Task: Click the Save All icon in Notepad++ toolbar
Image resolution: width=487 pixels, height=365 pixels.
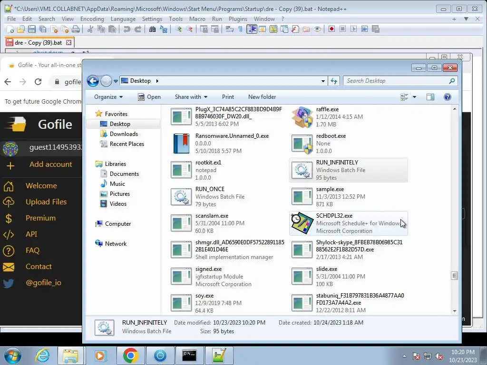Action: 43,29
